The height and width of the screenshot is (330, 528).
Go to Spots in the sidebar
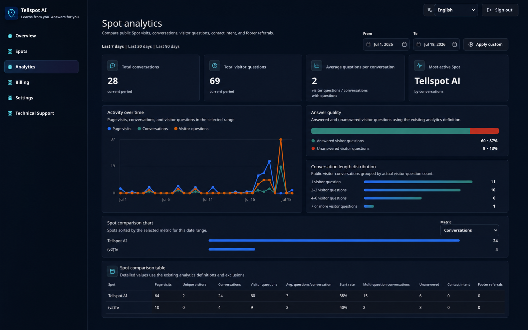point(41,51)
